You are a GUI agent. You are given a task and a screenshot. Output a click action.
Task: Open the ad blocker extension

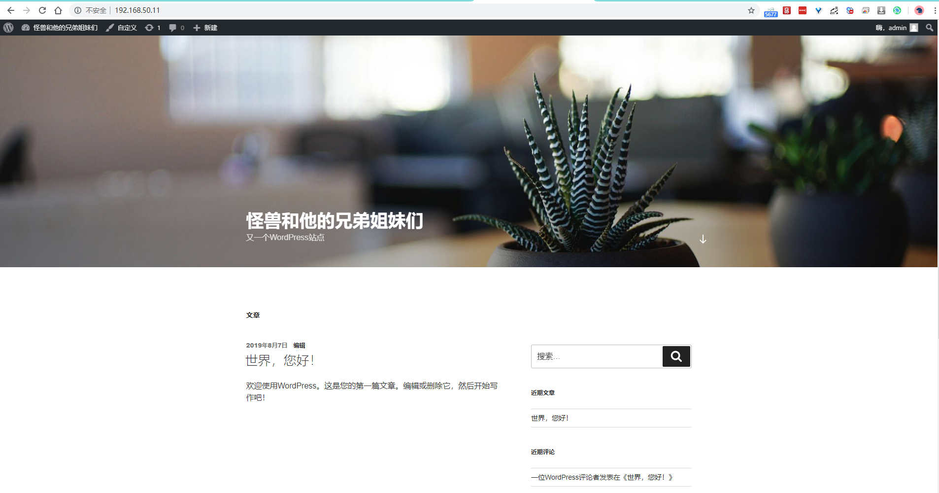pos(850,10)
